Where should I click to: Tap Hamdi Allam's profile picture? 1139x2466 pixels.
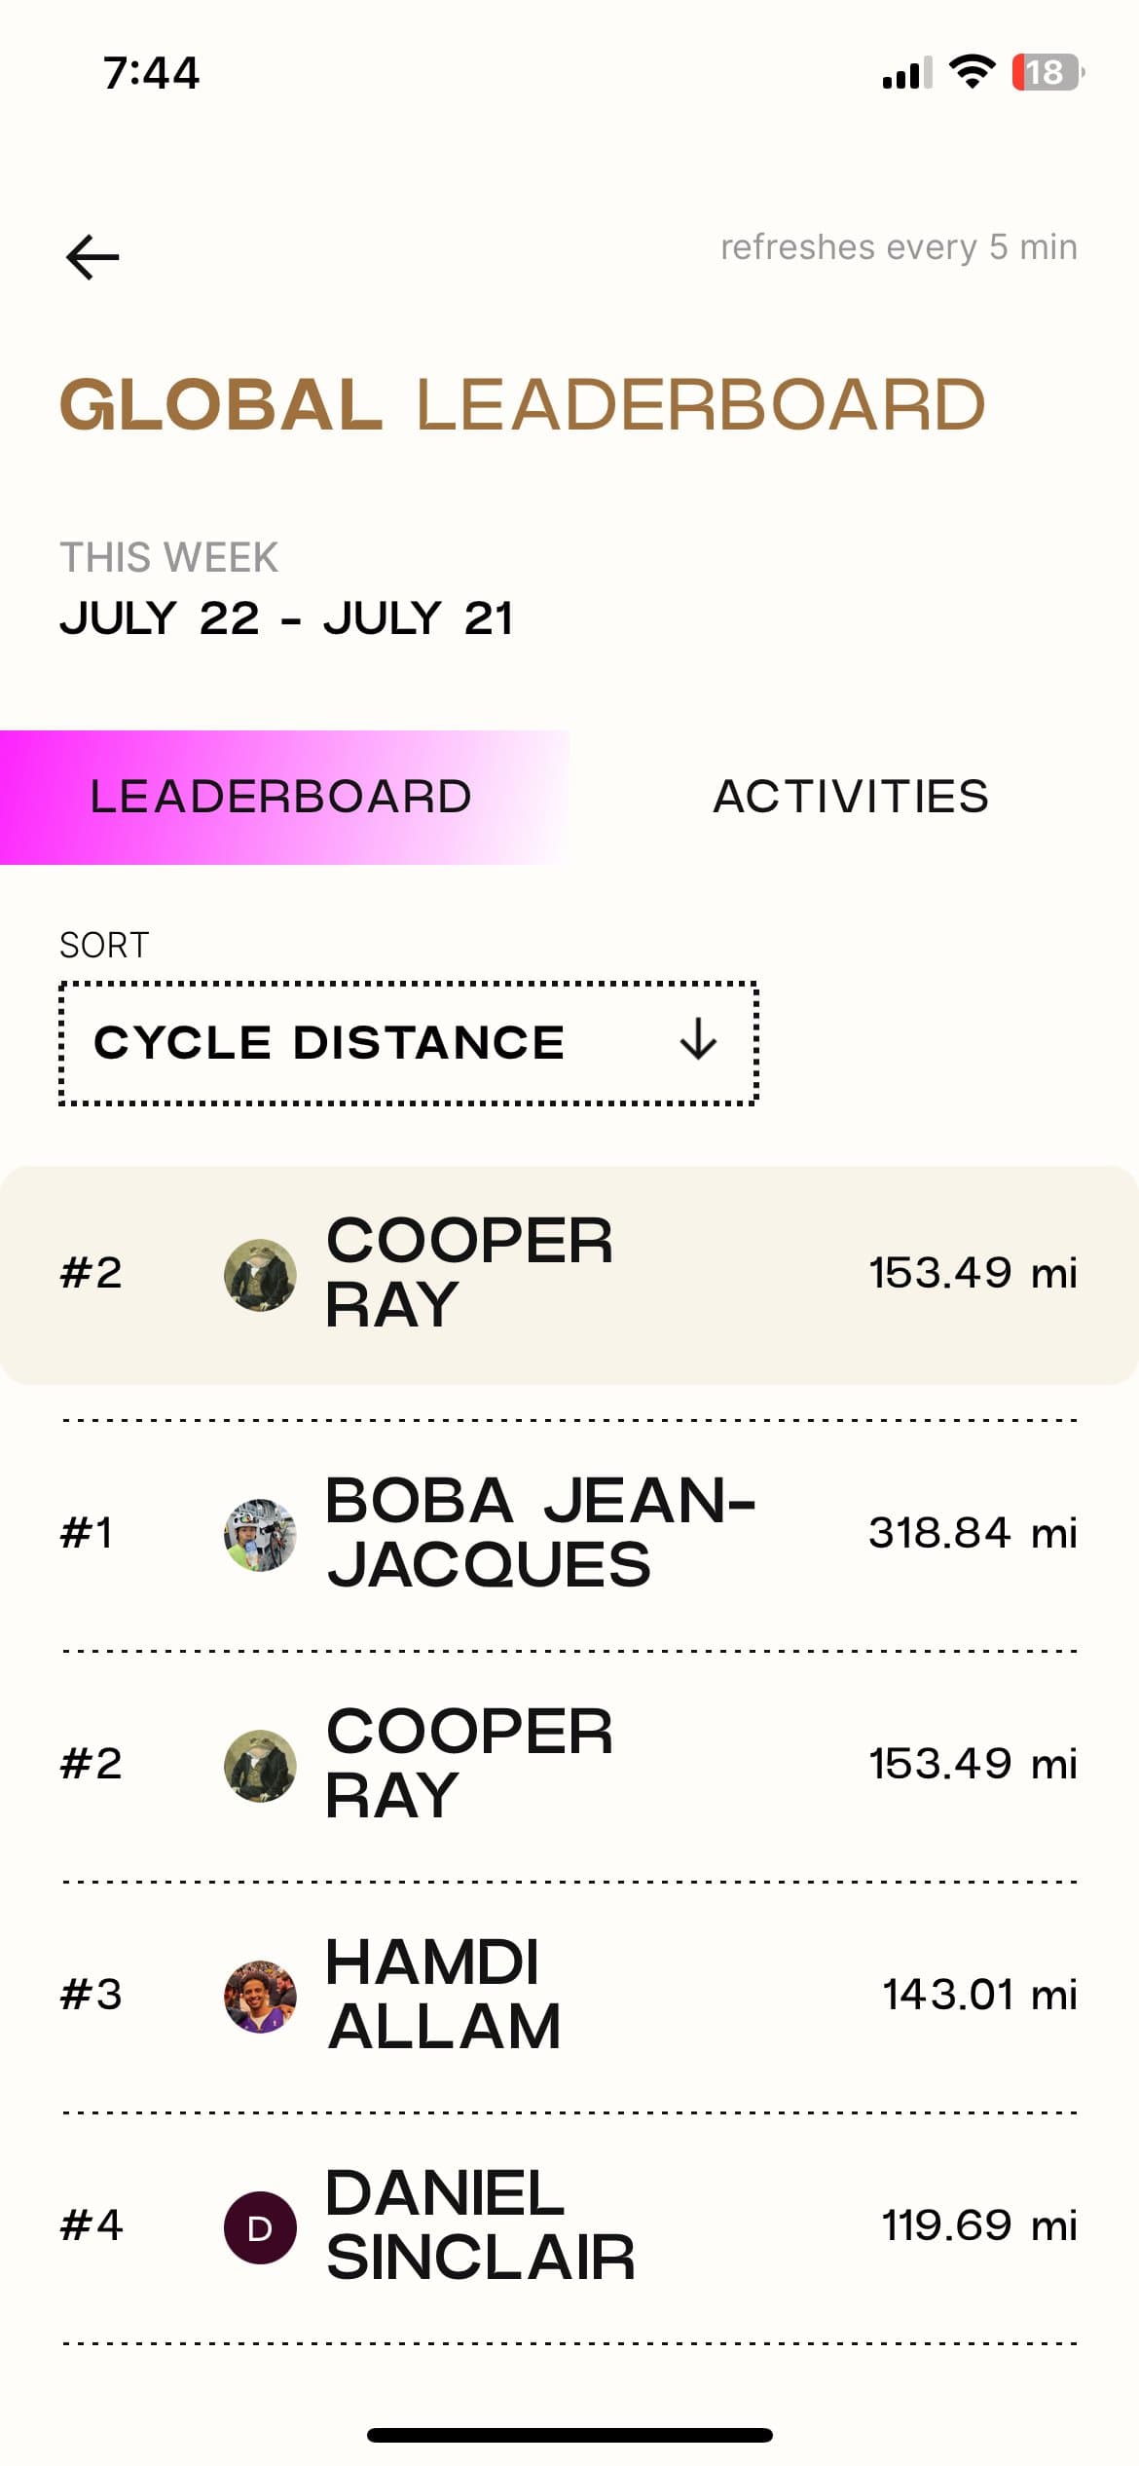pyautogui.click(x=260, y=1996)
